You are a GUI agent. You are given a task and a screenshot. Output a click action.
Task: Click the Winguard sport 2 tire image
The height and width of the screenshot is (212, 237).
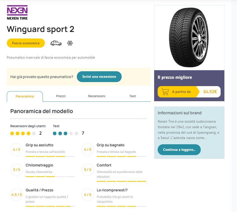(x=189, y=38)
